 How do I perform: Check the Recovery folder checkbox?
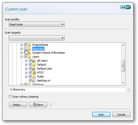tap(25, 48)
